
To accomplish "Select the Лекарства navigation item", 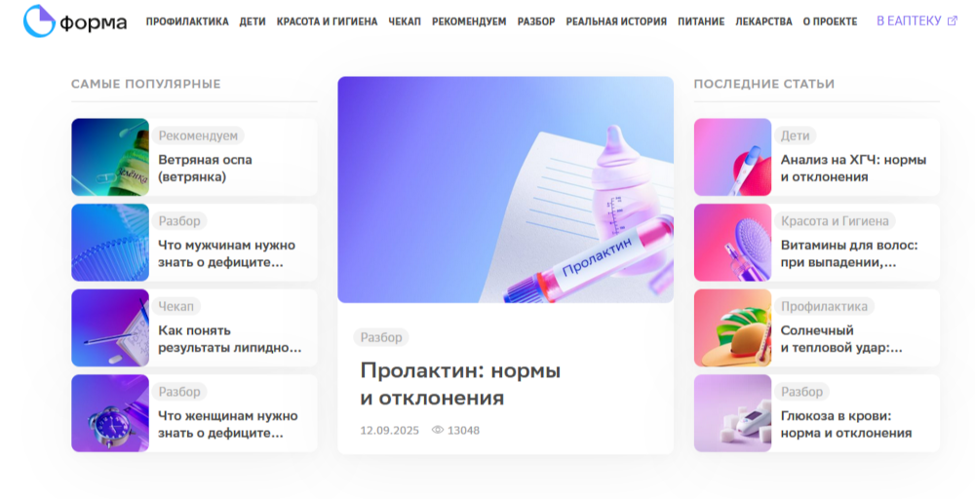I will 763,21.
